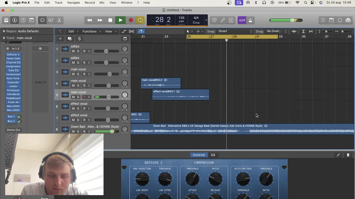Open the media Browsers
This screenshot has width=355, height=199.
click(348, 20)
